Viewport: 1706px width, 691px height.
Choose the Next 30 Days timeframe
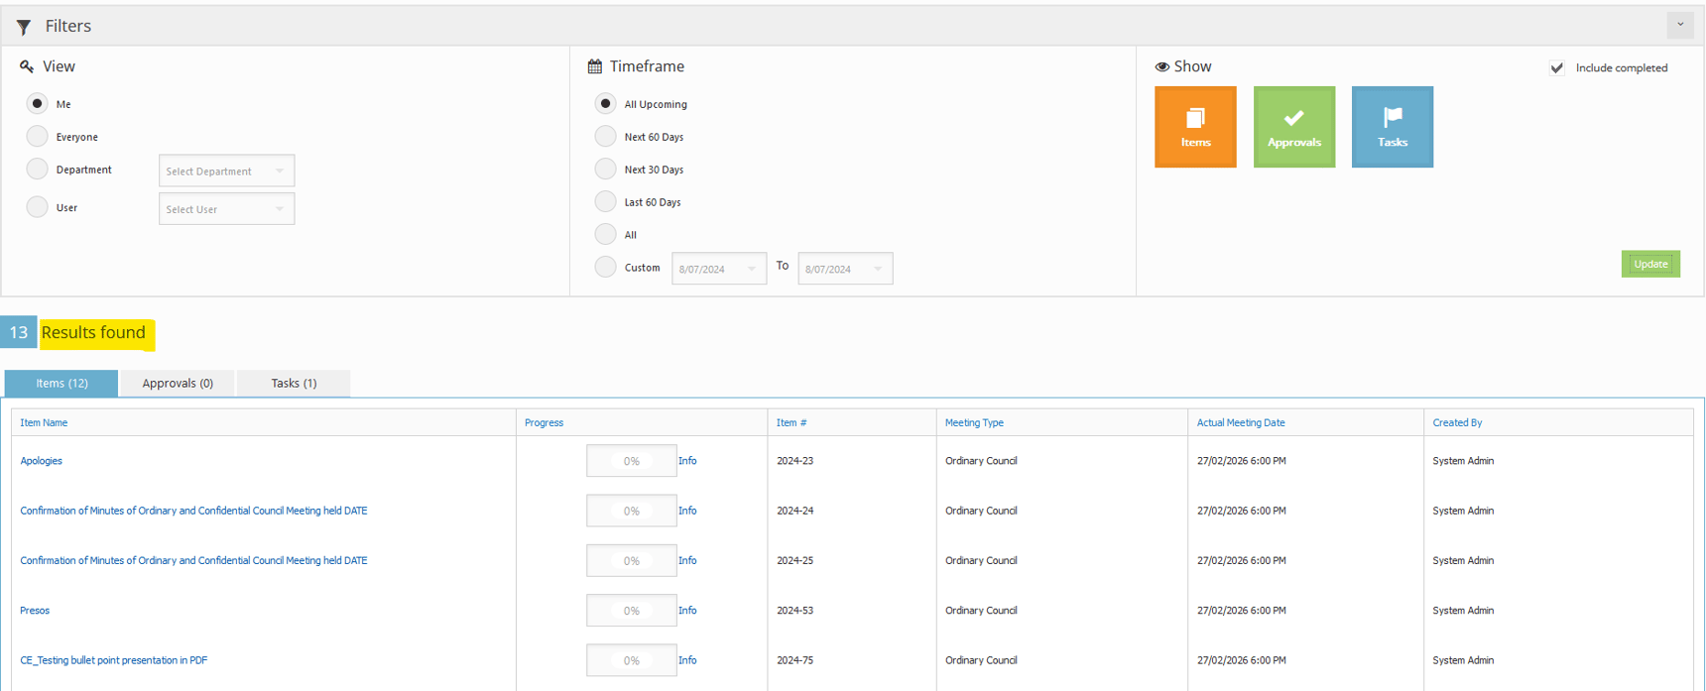(605, 170)
